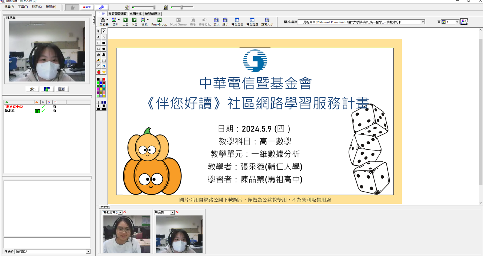Fit slide to page with 符合頁面

[x=237, y=22]
